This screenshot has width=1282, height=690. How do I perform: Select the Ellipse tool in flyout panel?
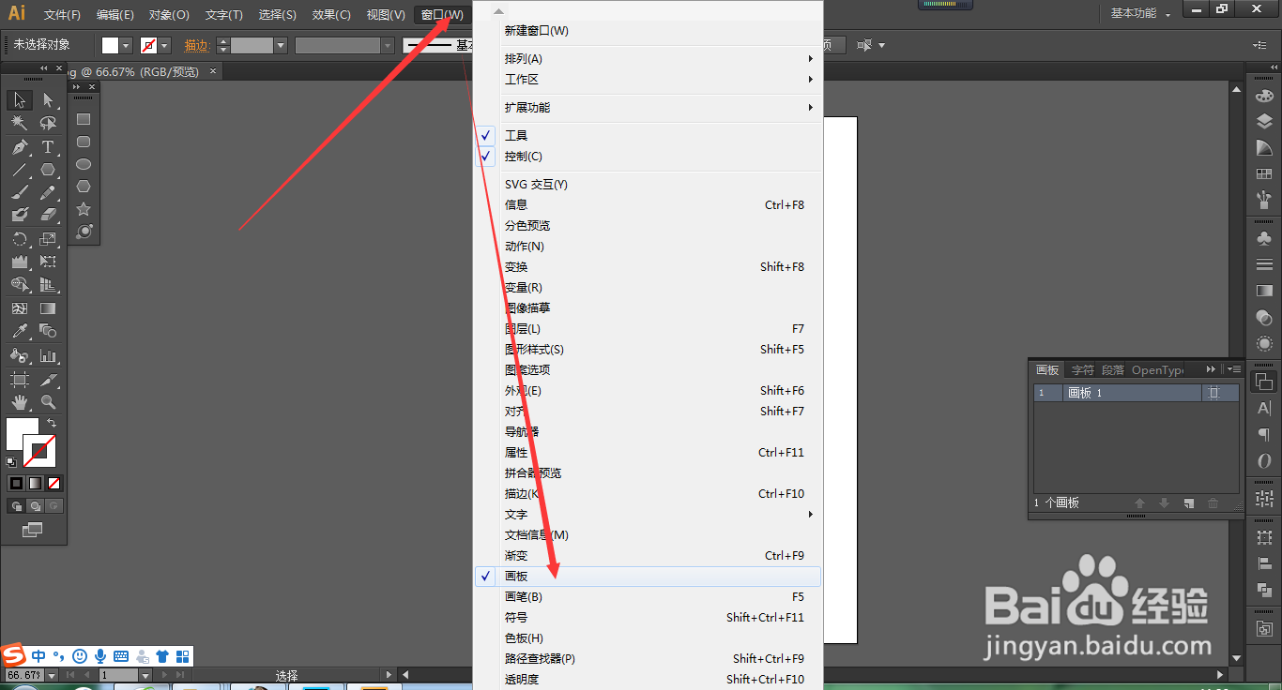pos(84,164)
